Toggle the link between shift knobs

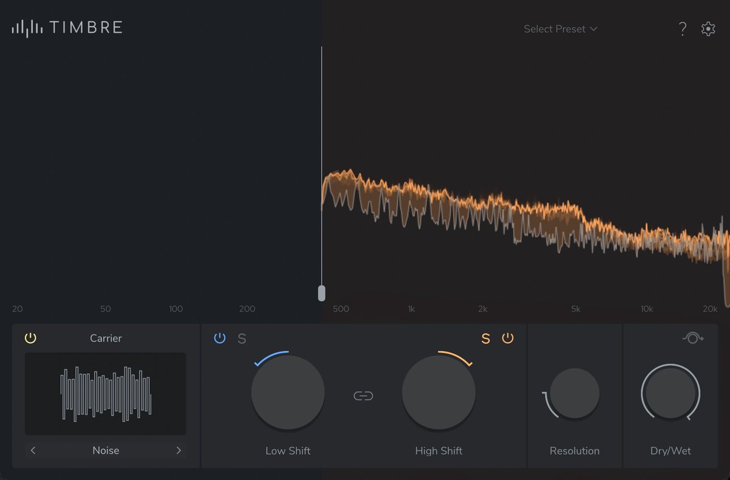[363, 396]
